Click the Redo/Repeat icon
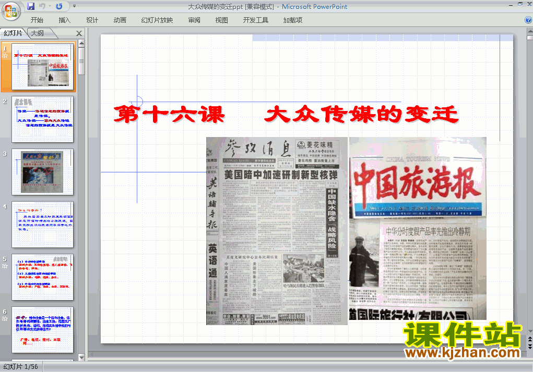533x372 pixels. point(59,6)
